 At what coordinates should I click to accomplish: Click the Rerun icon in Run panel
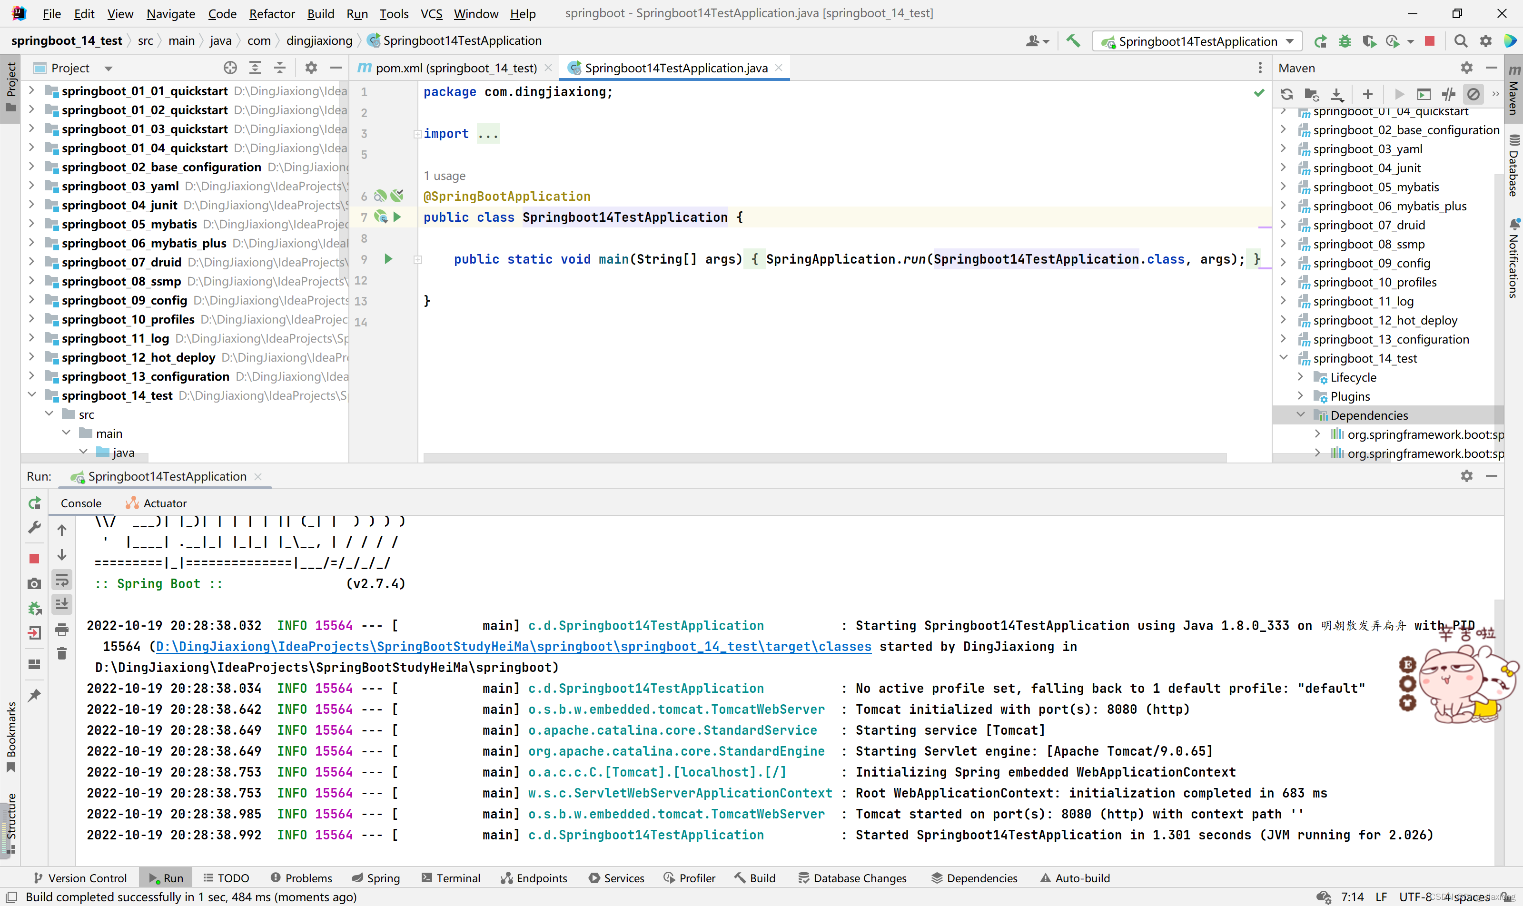35,502
